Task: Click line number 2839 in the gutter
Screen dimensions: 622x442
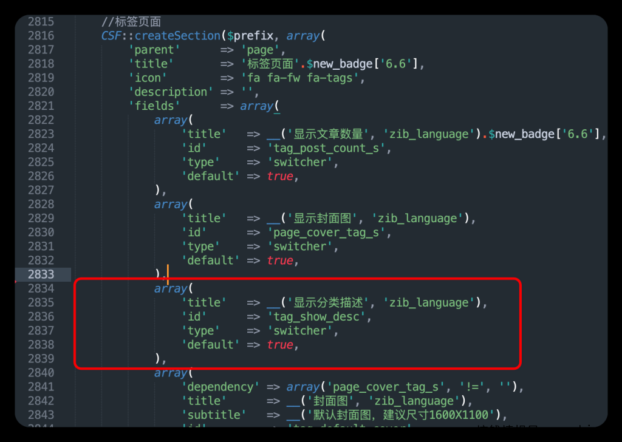Action: (x=41, y=359)
